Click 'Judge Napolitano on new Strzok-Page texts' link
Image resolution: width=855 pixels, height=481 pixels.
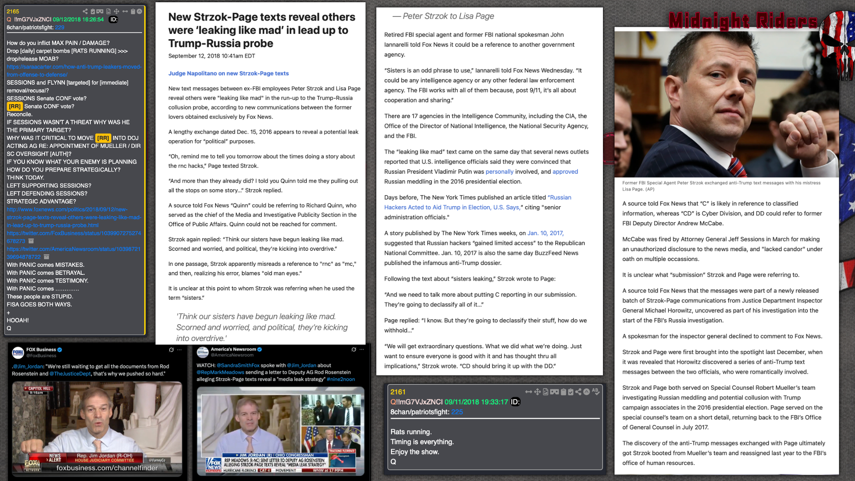[x=228, y=73]
